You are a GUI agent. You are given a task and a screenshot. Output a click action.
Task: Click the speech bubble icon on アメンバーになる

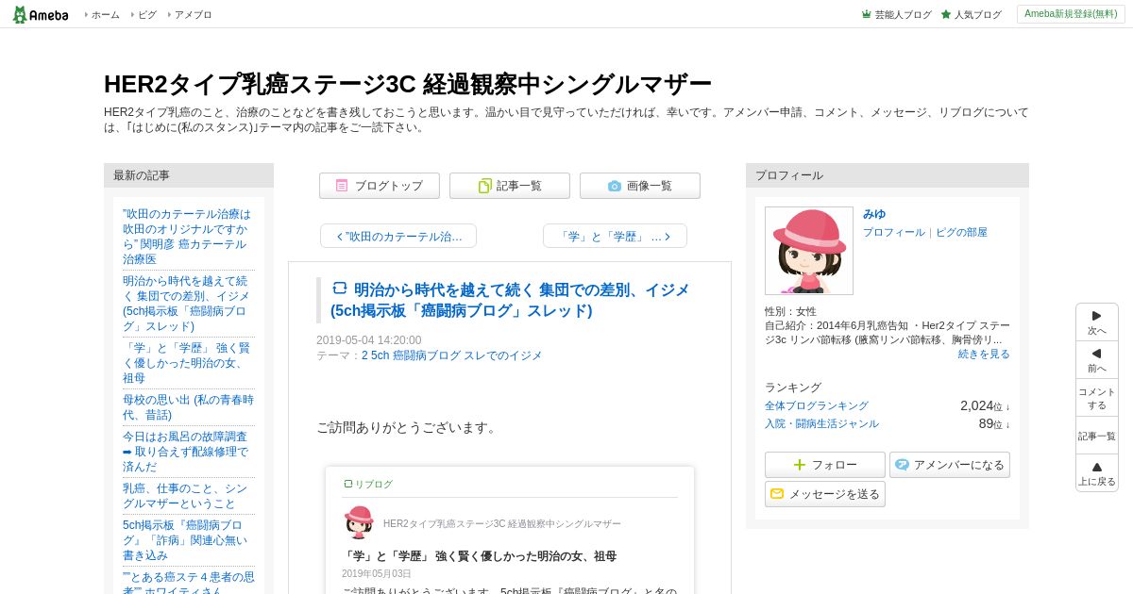[902, 465]
